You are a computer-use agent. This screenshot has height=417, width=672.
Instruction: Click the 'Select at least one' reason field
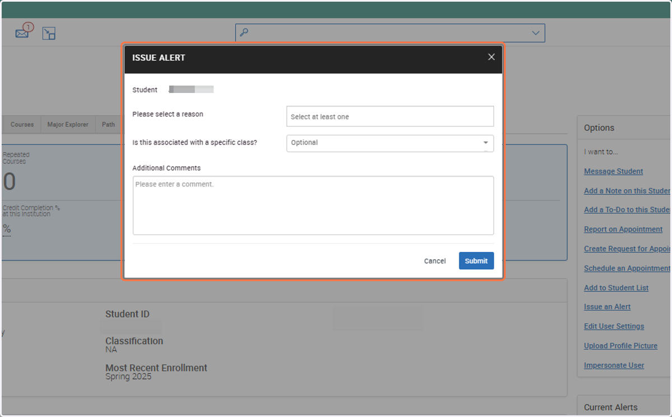click(x=390, y=116)
